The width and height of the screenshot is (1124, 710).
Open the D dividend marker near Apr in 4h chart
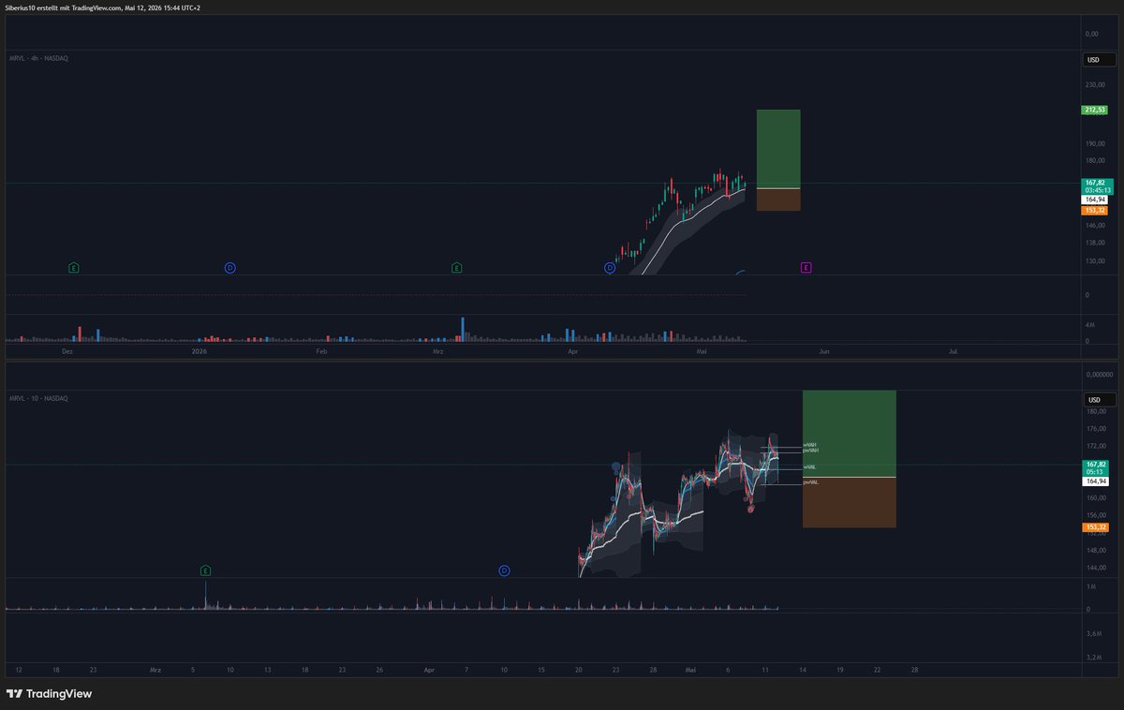coord(609,268)
